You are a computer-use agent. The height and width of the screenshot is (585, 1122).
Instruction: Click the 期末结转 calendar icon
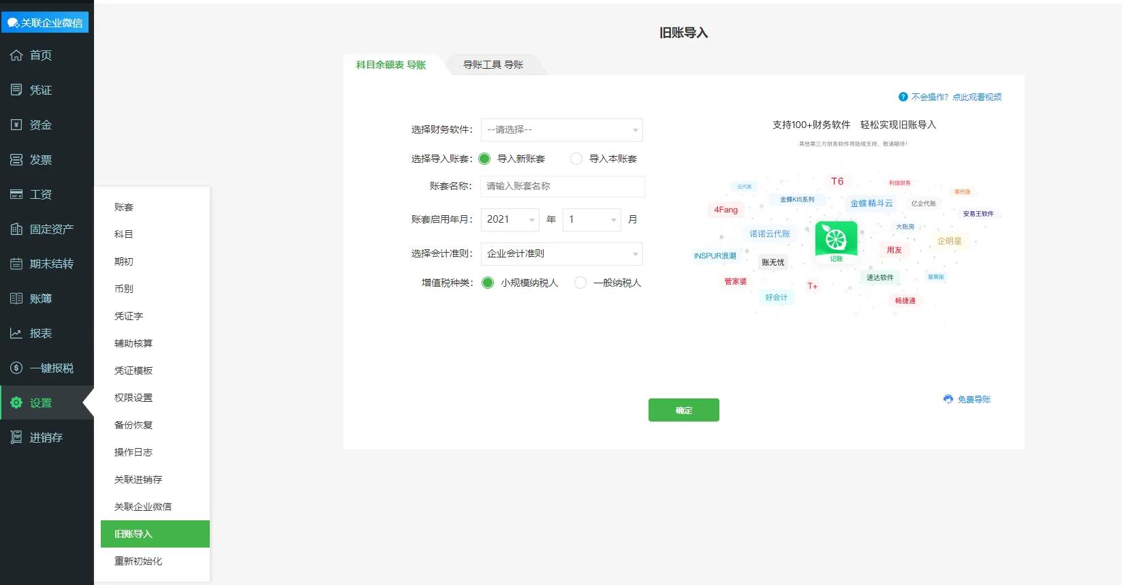point(16,264)
